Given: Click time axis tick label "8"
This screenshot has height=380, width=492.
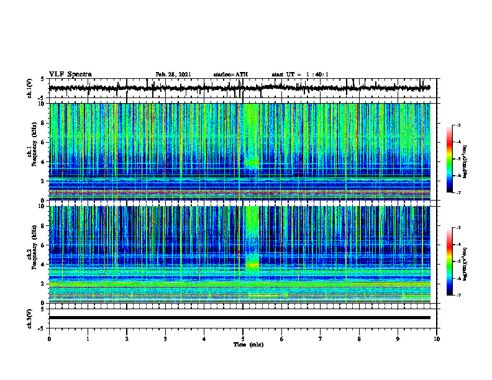Looking at the screenshot, I should point(359,339).
